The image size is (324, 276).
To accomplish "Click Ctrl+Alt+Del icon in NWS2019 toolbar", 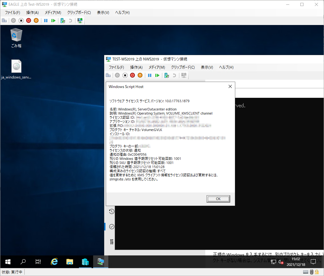I will (108, 75).
